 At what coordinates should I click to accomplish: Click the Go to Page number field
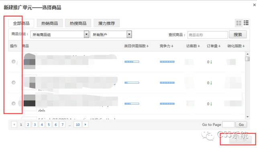coord(228,125)
